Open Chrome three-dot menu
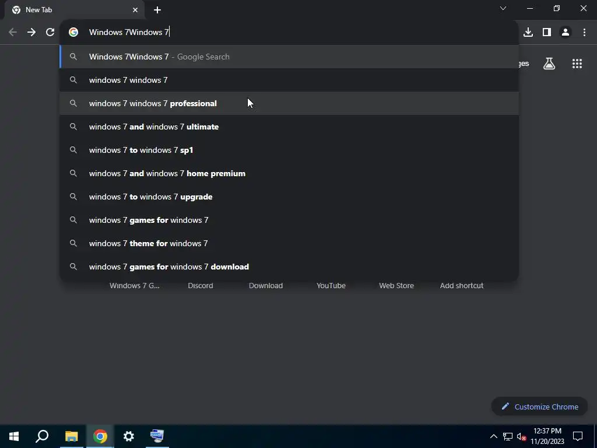Viewport: 597px width, 448px height. (x=584, y=32)
